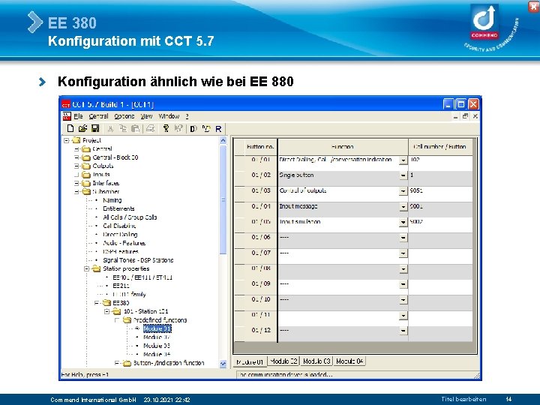Viewport: 540px width, 405px height.
Task: Switch to the Module 02 bottom tab
Action: coord(283,361)
